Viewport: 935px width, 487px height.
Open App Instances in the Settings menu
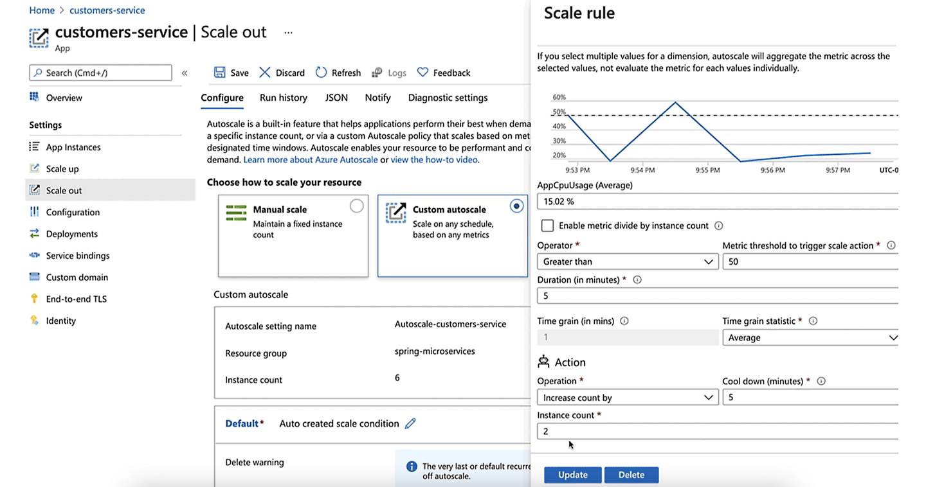(x=73, y=147)
